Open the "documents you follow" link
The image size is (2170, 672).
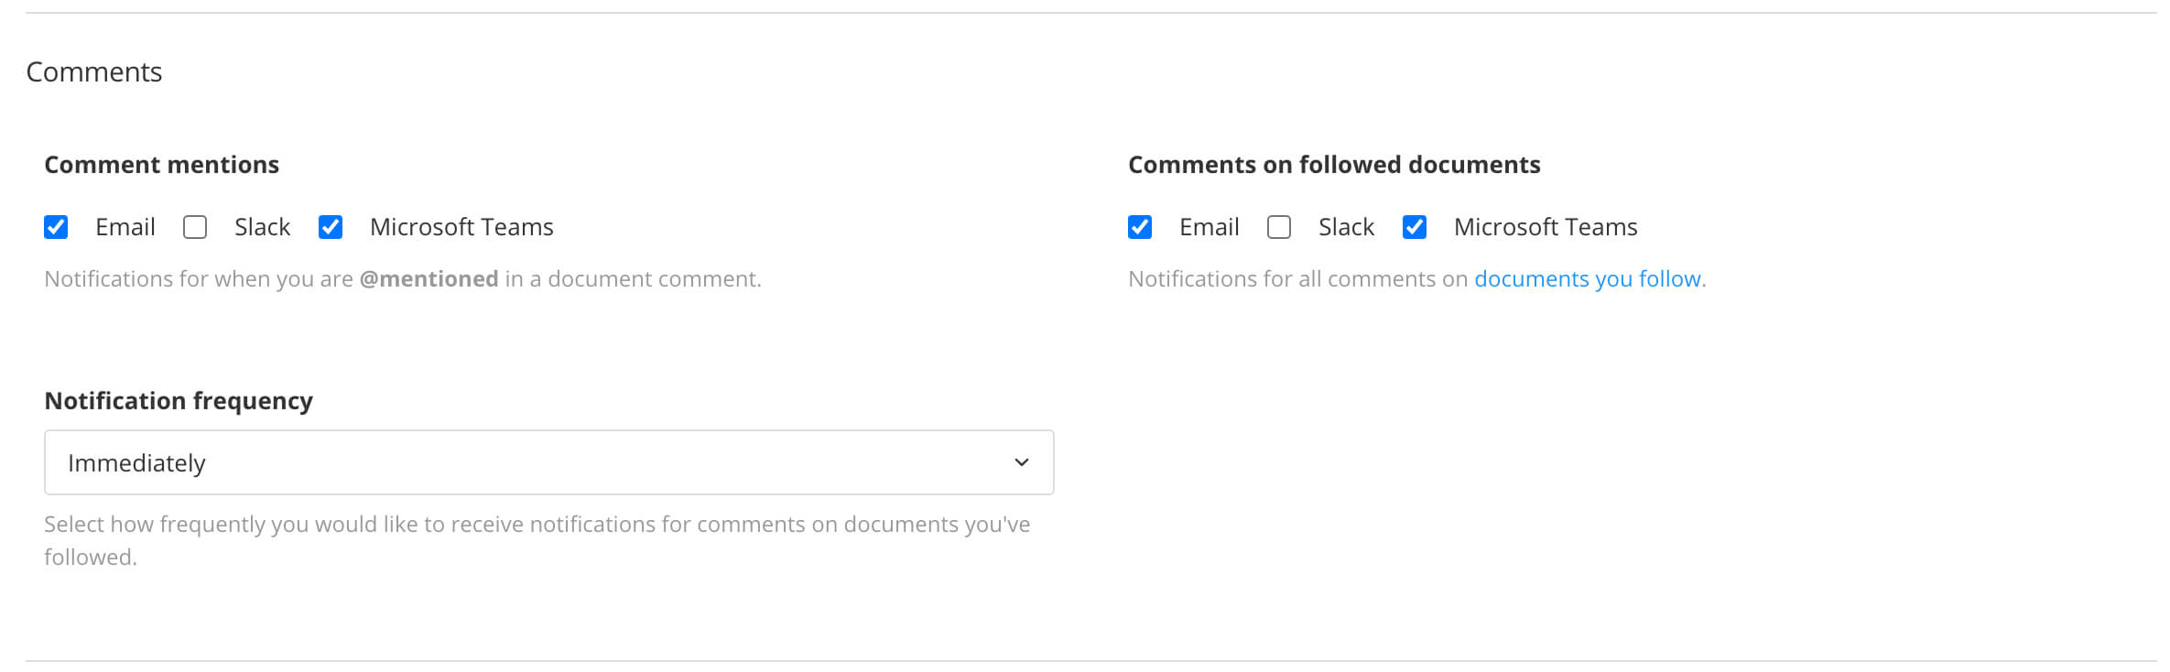(x=1589, y=278)
